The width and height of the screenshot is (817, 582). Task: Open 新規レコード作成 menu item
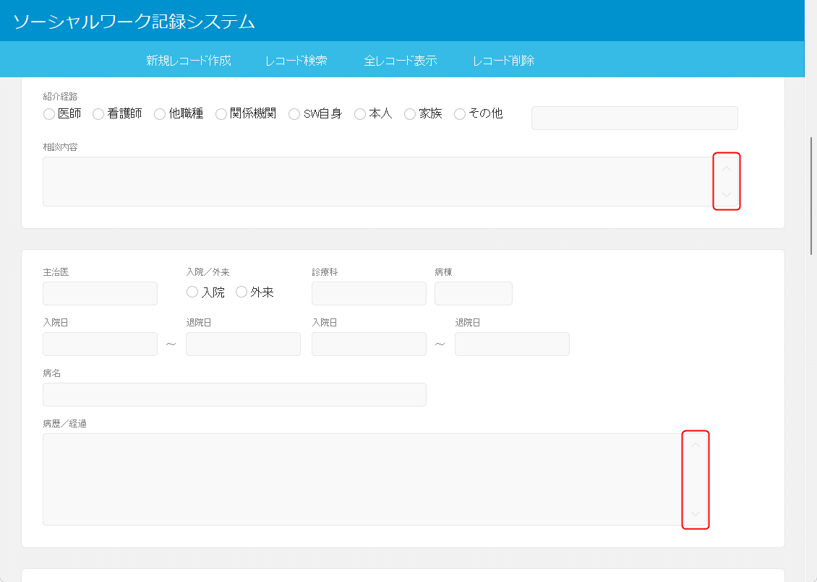pyautogui.click(x=188, y=61)
